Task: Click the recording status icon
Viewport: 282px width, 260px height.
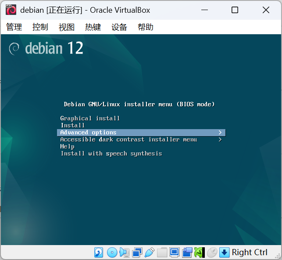Action: pyautogui.click(x=187, y=253)
